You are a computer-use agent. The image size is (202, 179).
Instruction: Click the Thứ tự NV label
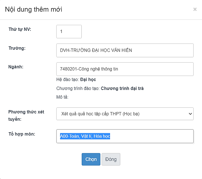[20, 30]
